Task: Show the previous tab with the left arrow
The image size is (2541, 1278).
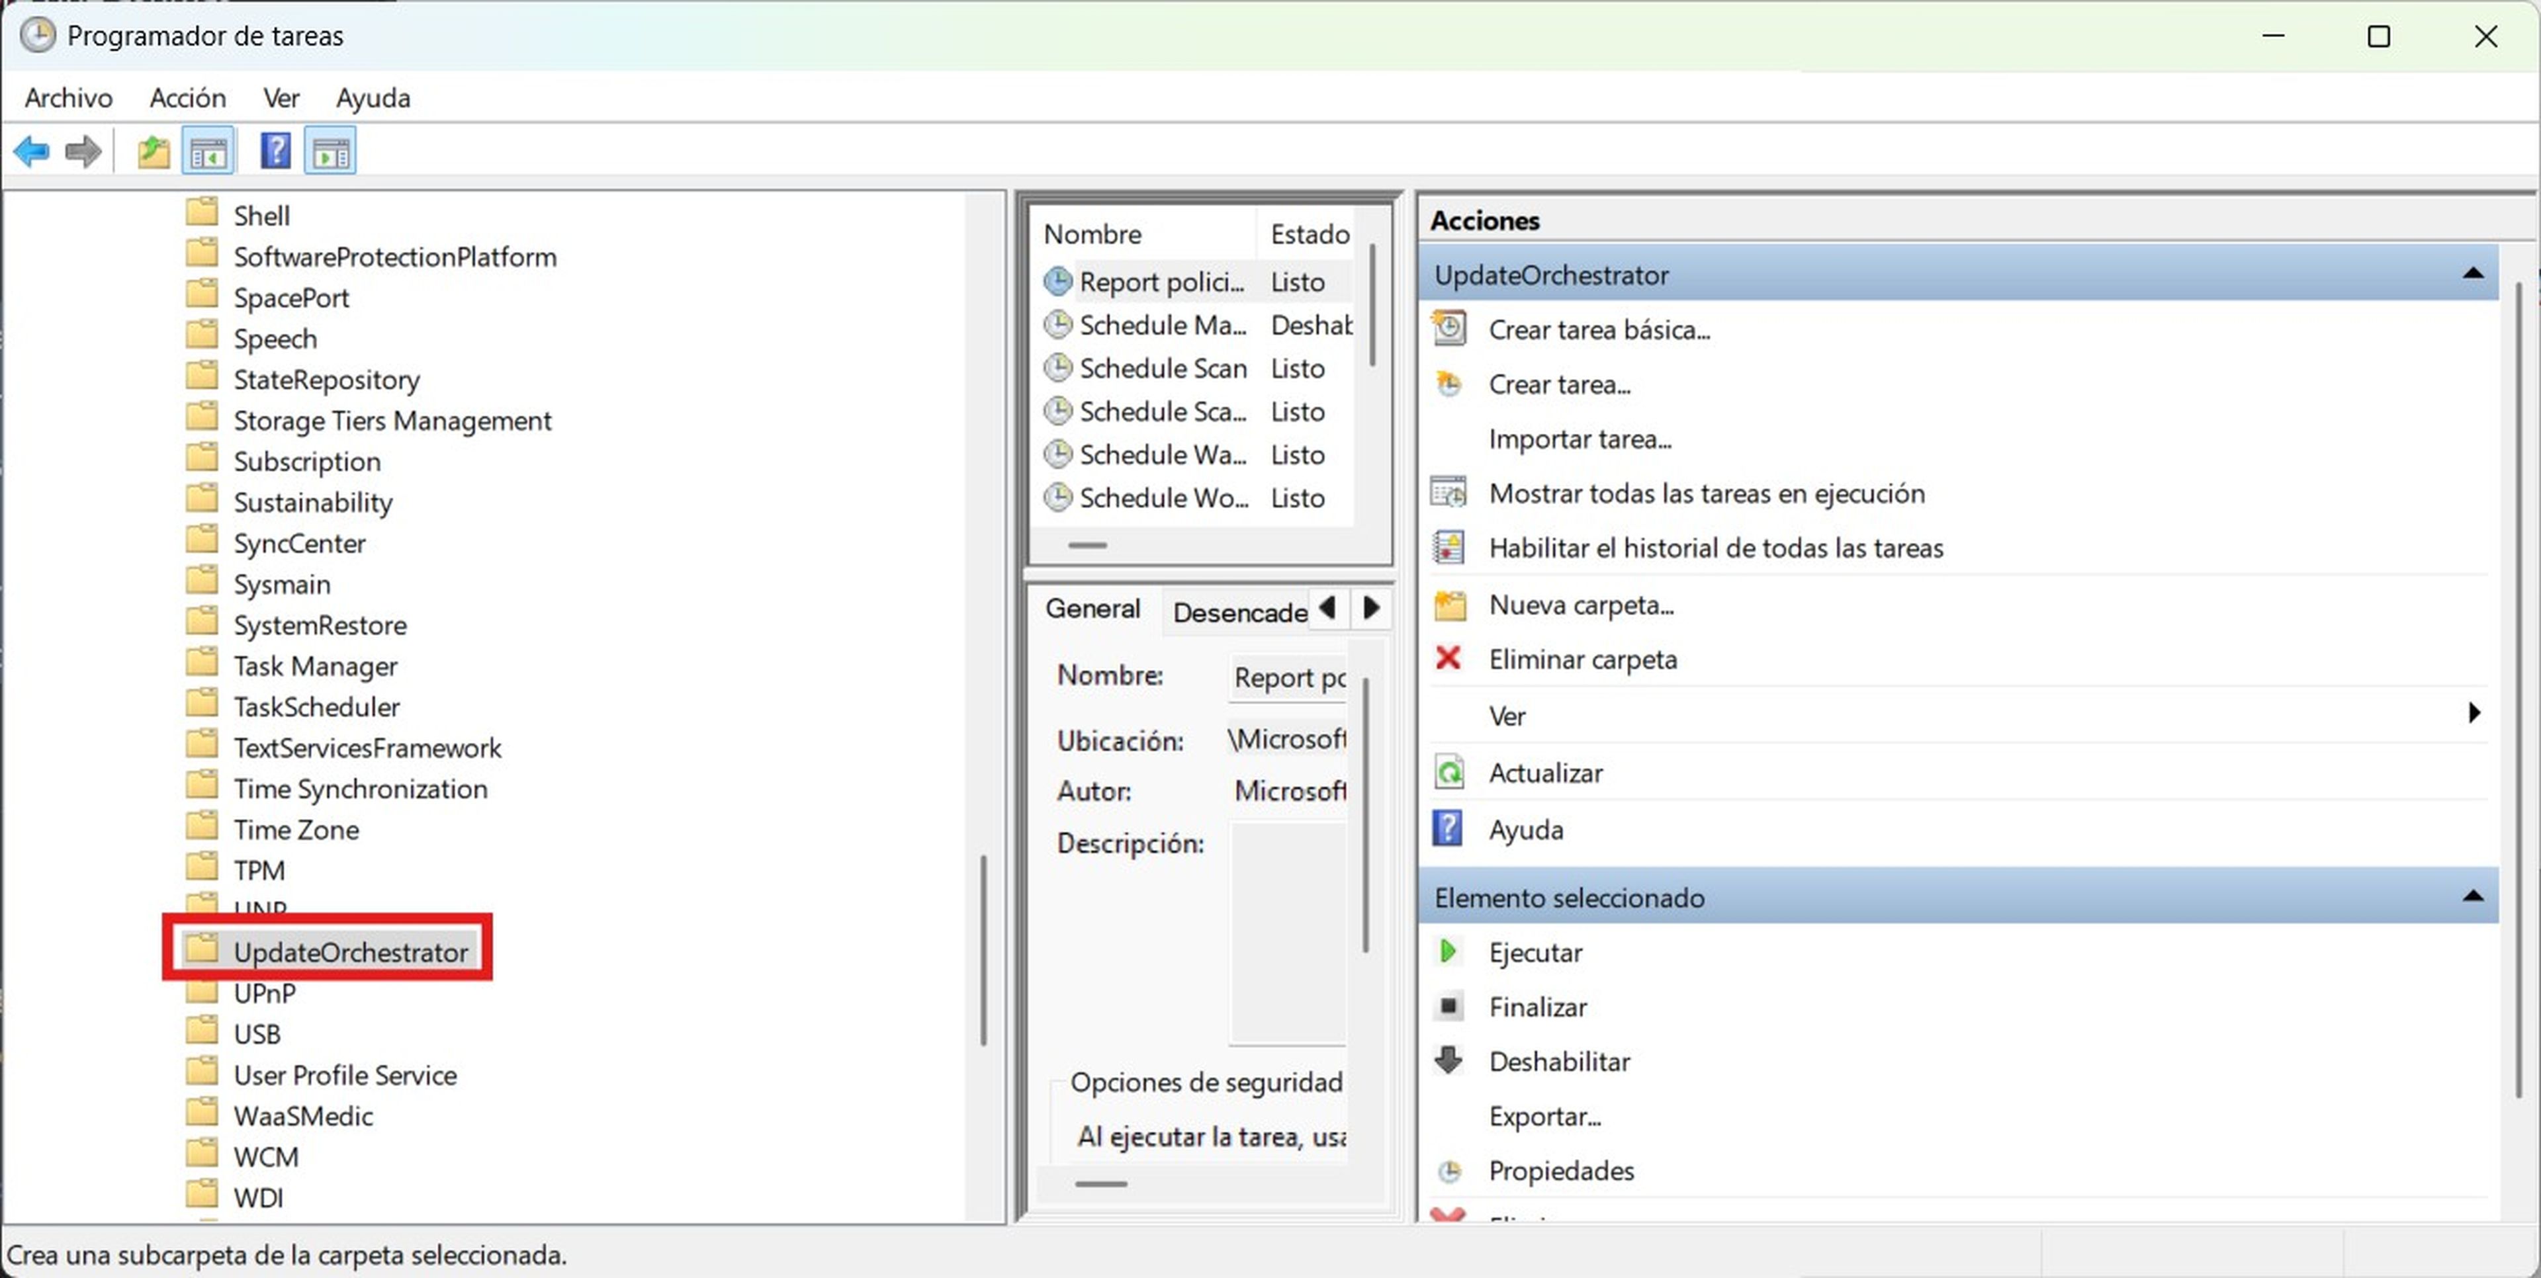Action: tap(1327, 607)
